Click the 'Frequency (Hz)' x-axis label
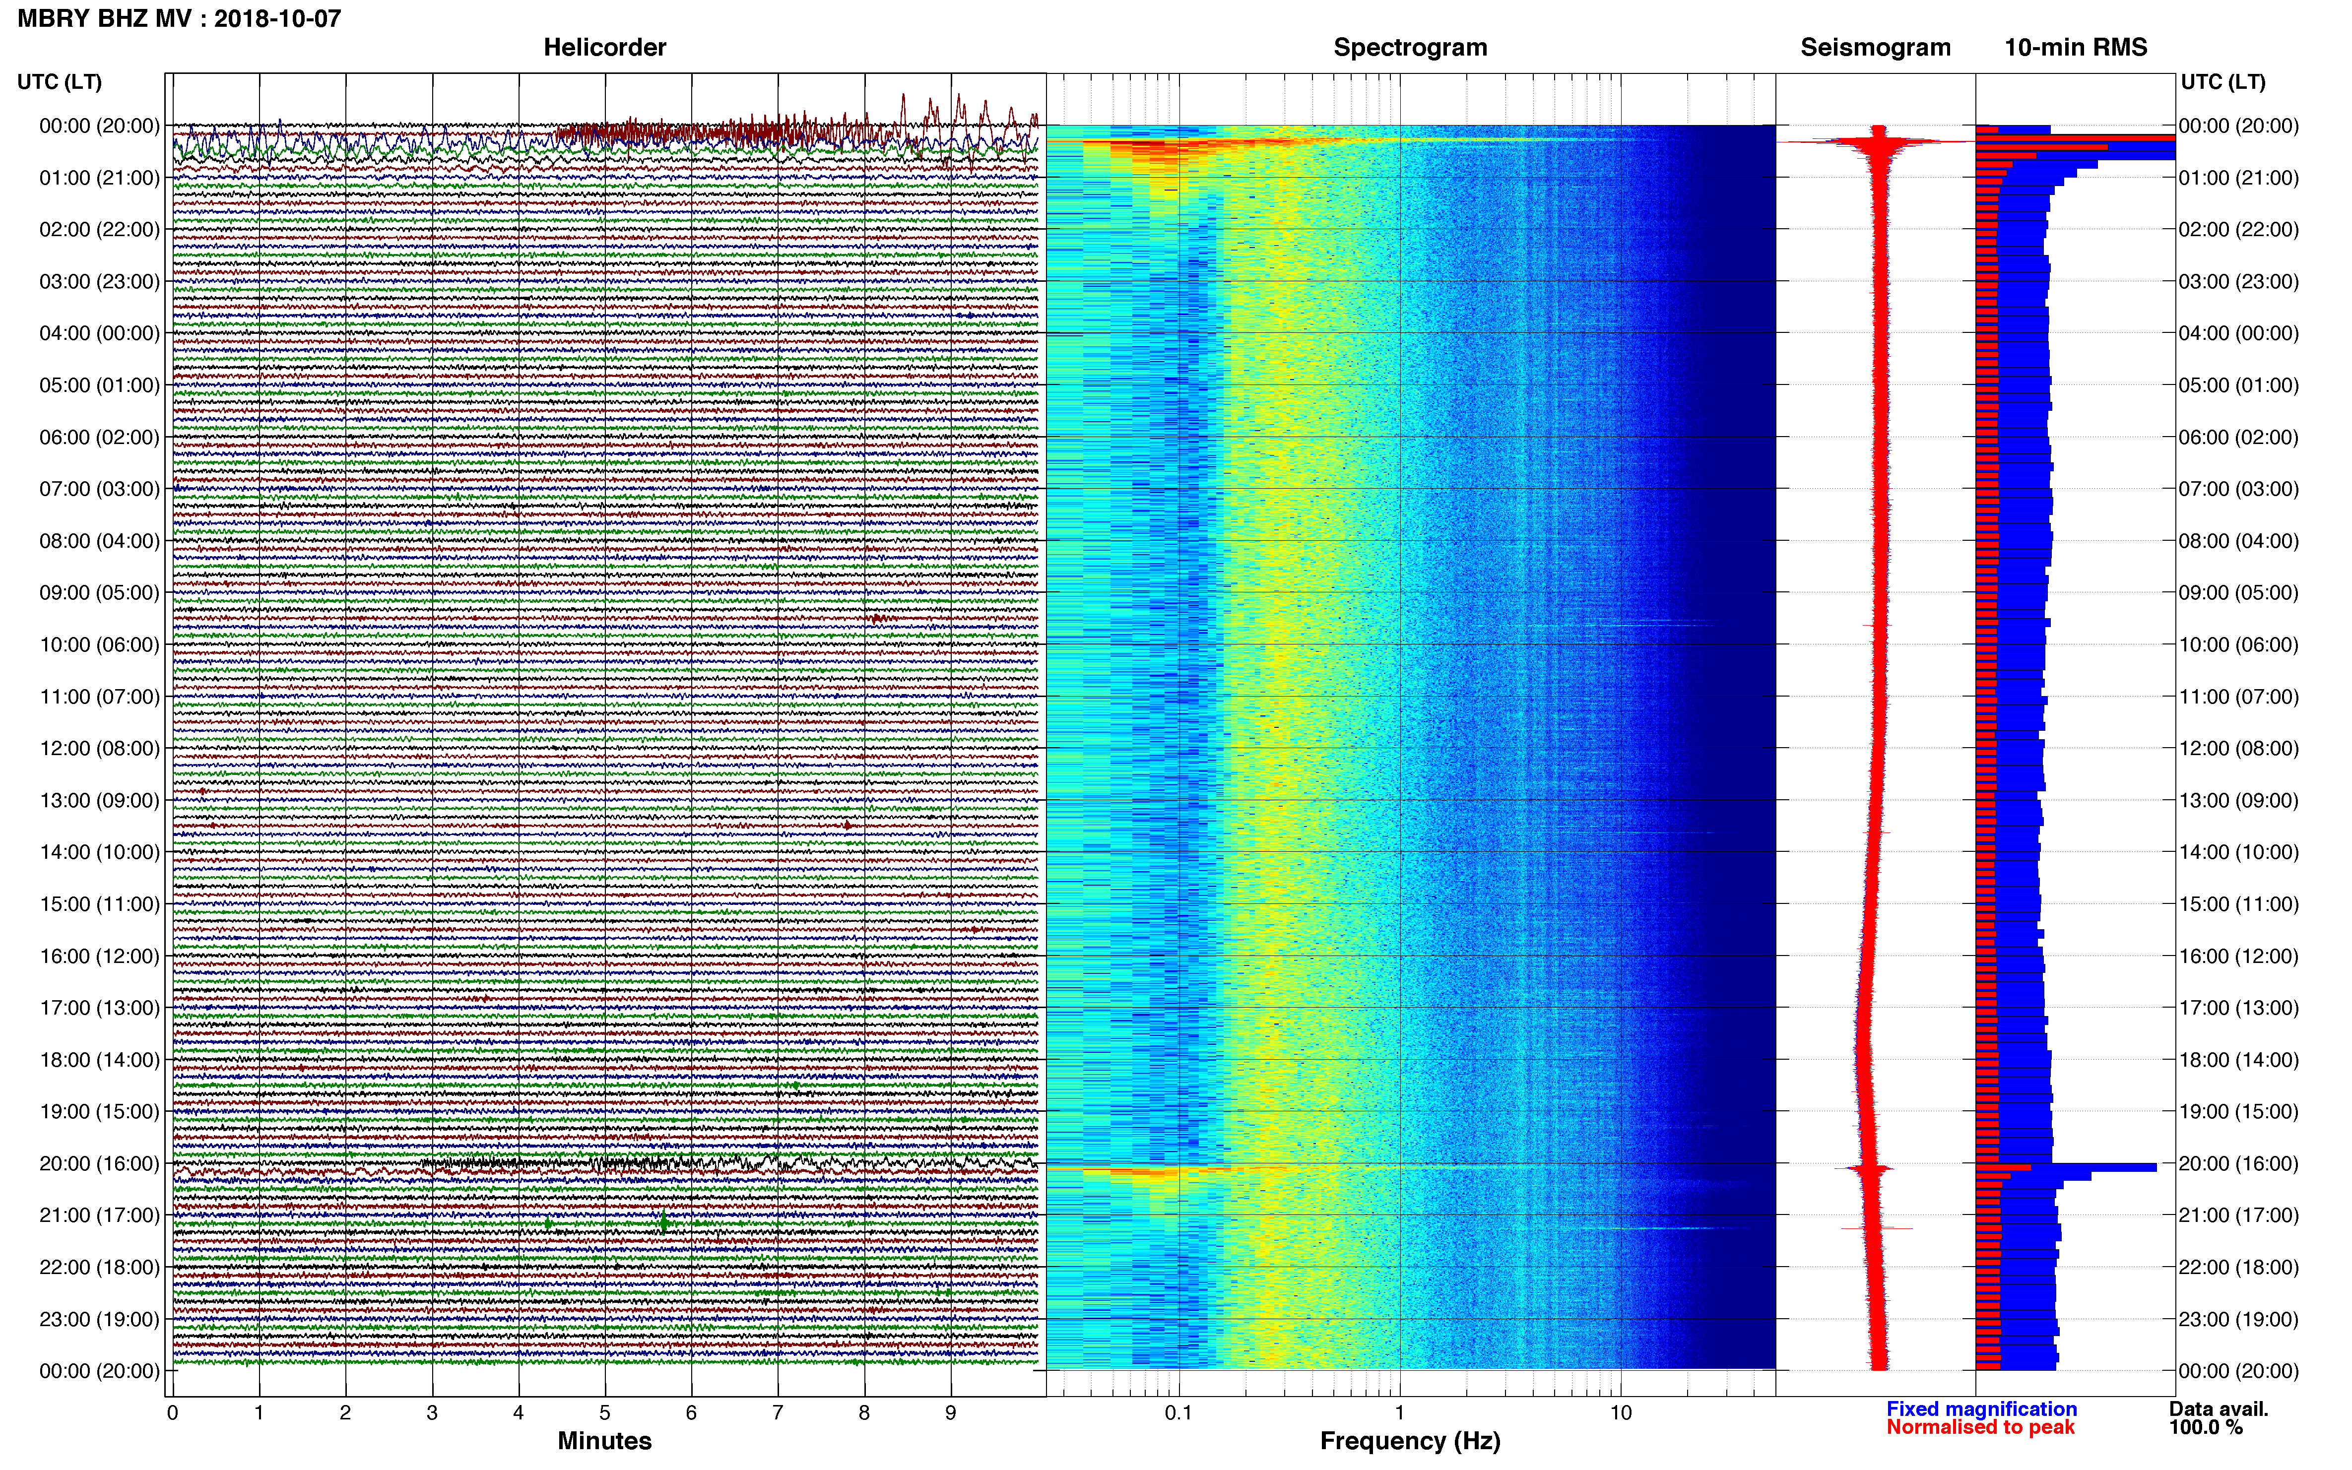The image size is (2352, 1470). click(1410, 1441)
